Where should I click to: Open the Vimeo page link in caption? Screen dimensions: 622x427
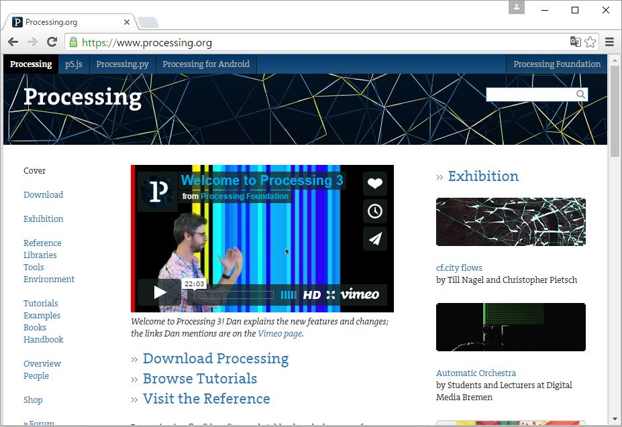click(x=280, y=333)
